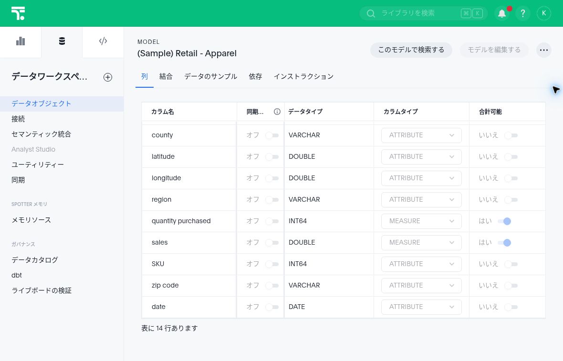Toggle sync switch for zip code row
This screenshot has width=563, height=361.
pyautogui.click(x=272, y=286)
